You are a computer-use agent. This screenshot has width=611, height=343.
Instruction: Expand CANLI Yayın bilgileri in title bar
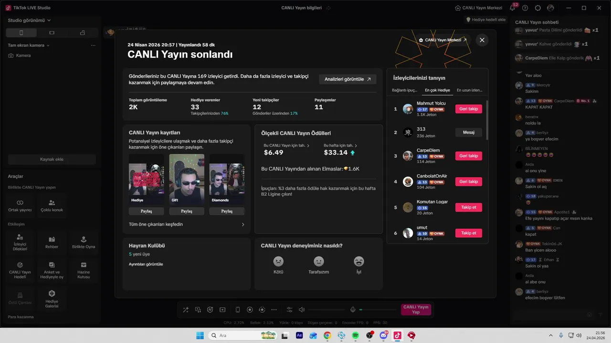(x=306, y=8)
